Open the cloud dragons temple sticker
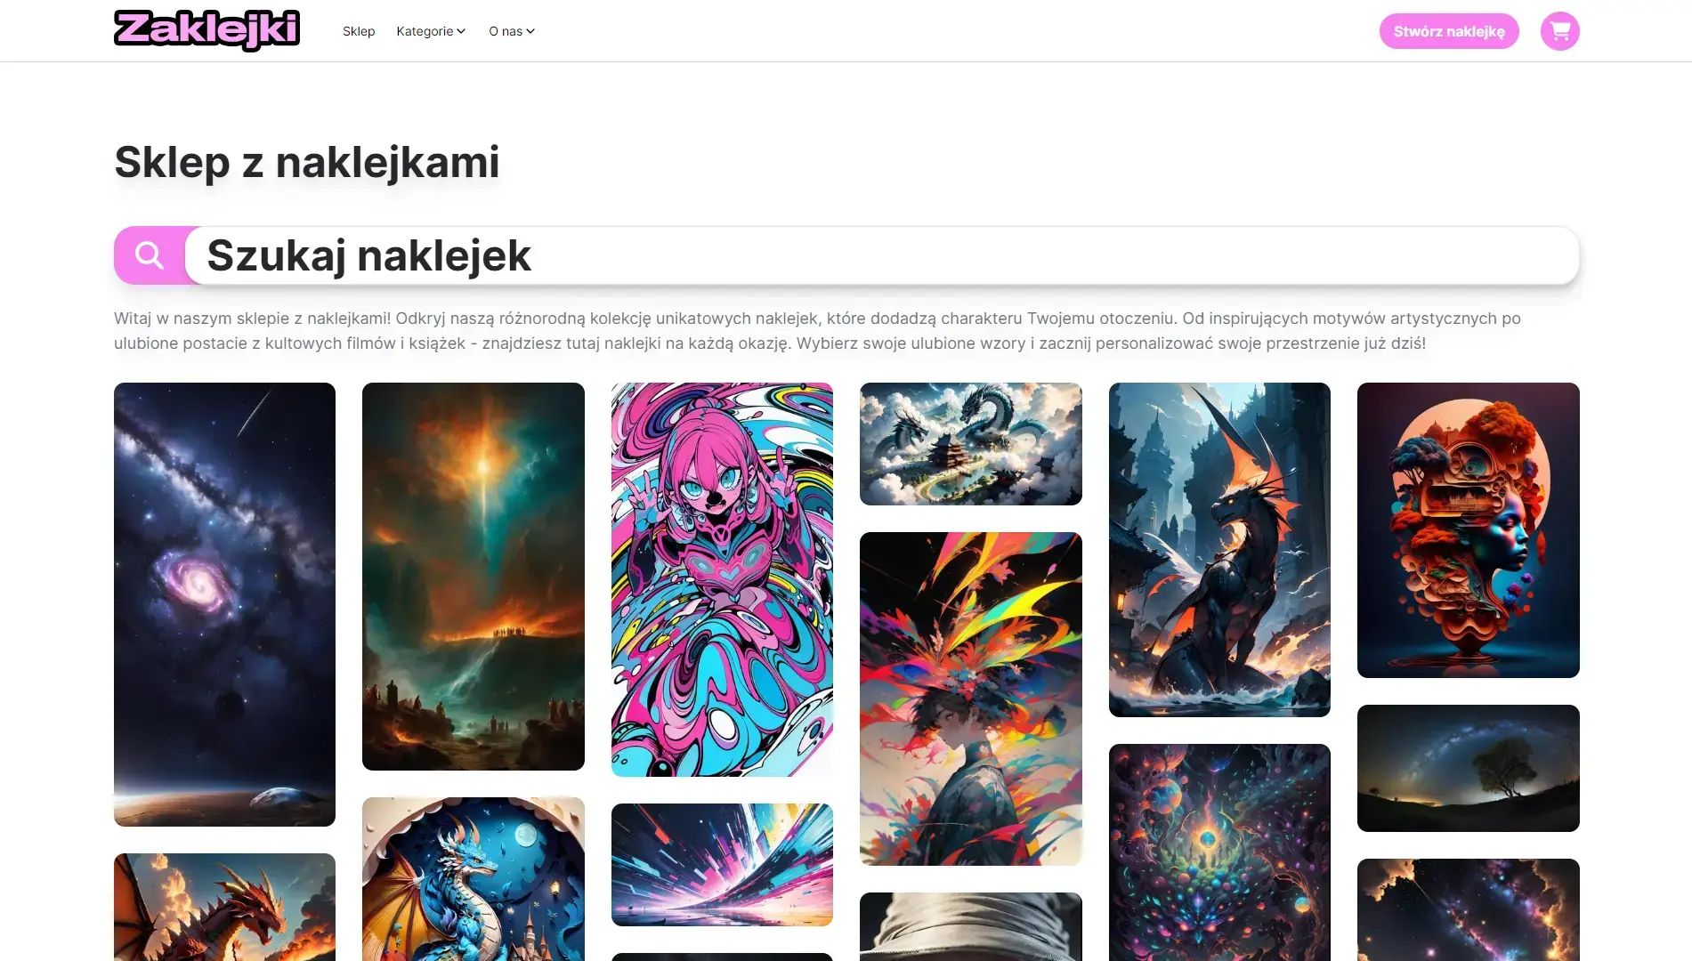1692x961 pixels. 971,444
